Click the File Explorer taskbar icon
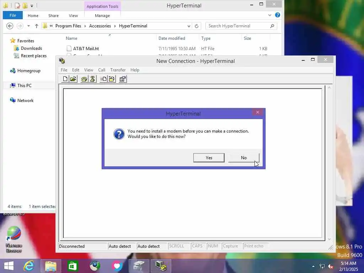 click(x=51, y=266)
